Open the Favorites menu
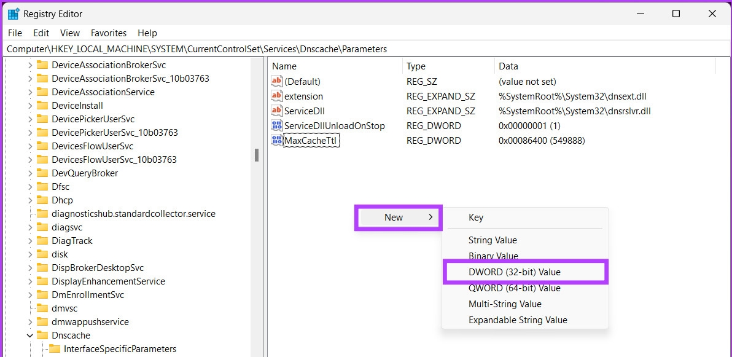 tap(109, 33)
